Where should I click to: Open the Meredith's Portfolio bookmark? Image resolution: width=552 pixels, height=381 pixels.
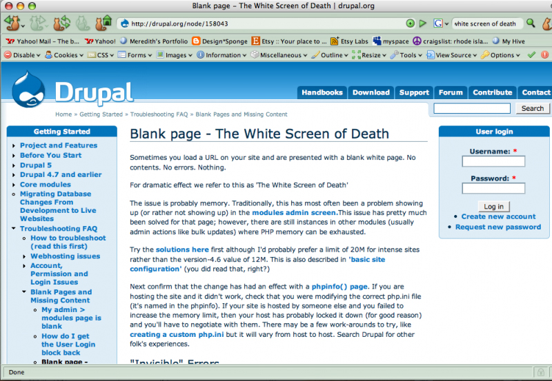tap(154, 41)
